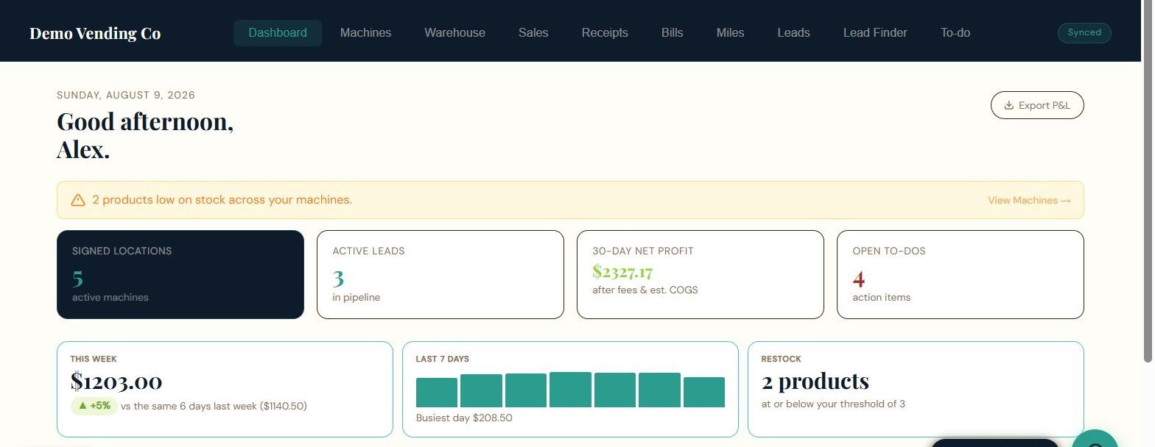Click the 'at or below your threshold of 3' text
Viewport: 1155px width, 447px height.
pyautogui.click(x=833, y=404)
